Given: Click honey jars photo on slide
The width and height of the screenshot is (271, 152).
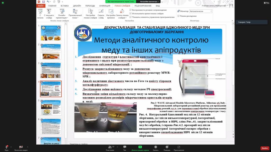Looking at the screenshot, I should click(105, 117).
